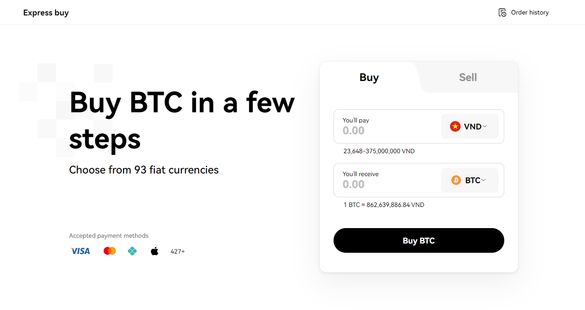
Task: Click the Mastercard payment icon
Action: (x=109, y=251)
